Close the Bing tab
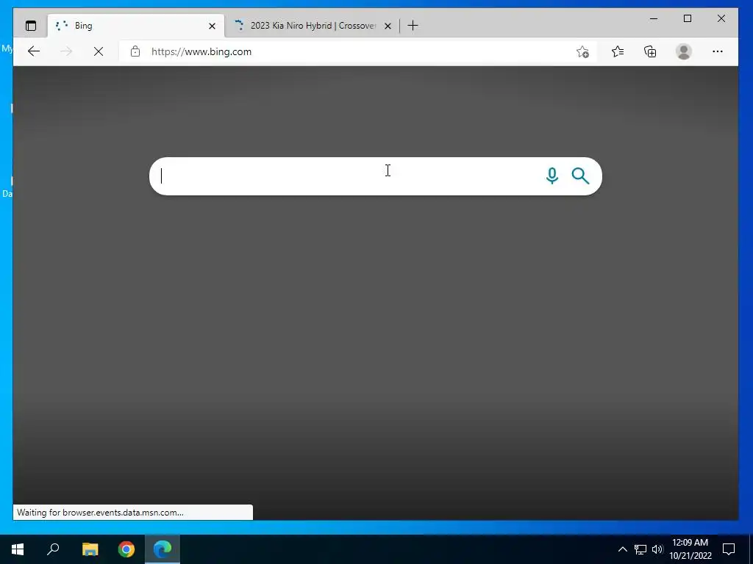This screenshot has width=753, height=564. [x=212, y=26]
